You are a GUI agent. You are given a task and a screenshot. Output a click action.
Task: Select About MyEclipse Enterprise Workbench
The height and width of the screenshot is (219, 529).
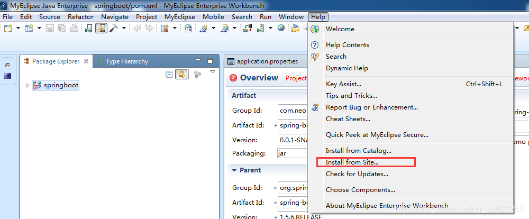pos(411,205)
